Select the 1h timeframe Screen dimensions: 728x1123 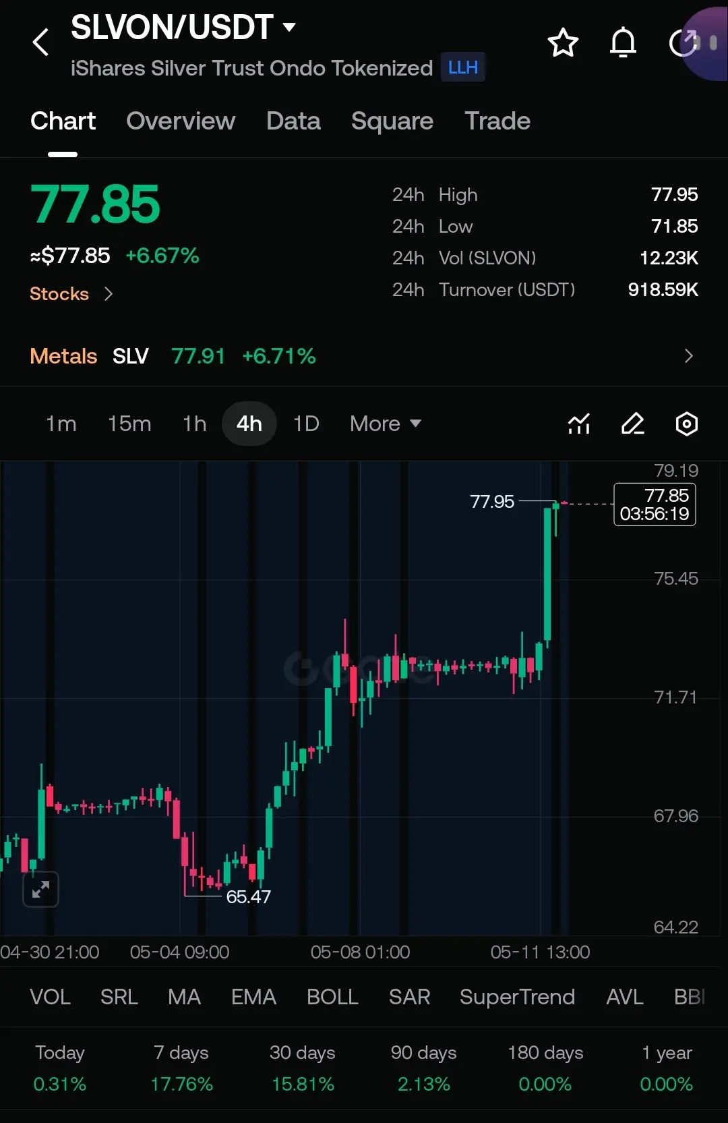(194, 424)
